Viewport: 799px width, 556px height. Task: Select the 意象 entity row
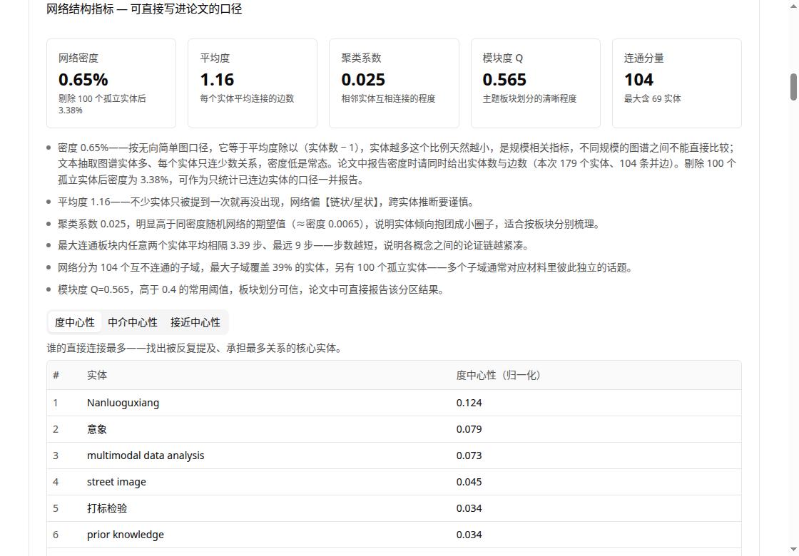click(394, 429)
